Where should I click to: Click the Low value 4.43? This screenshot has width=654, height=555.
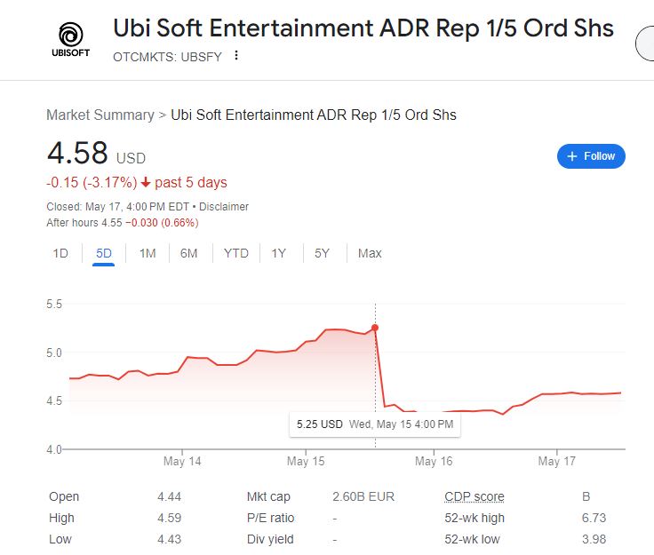tap(170, 539)
